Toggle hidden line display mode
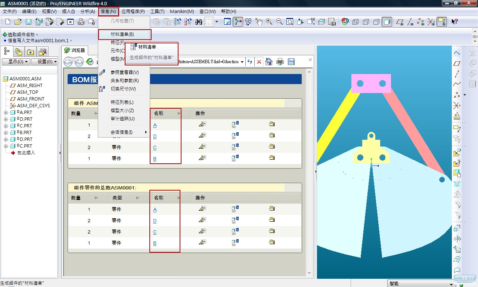 pos(366,22)
